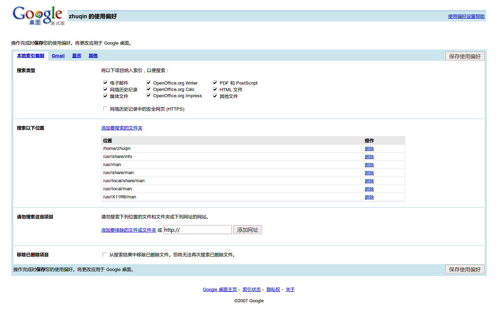The width and height of the screenshot is (498, 317).
Task: Delete /usr/local/share/man location
Action: [x=369, y=181]
